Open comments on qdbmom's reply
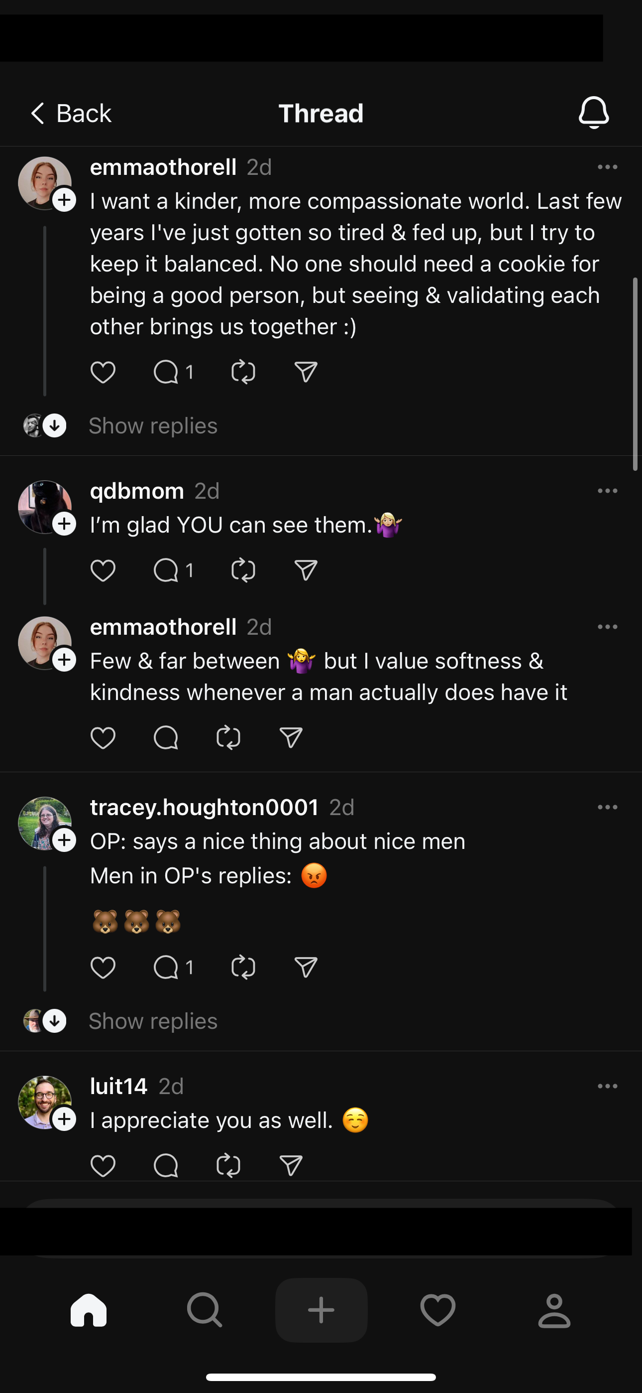The image size is (642, 1393). [x=166, y=570]
